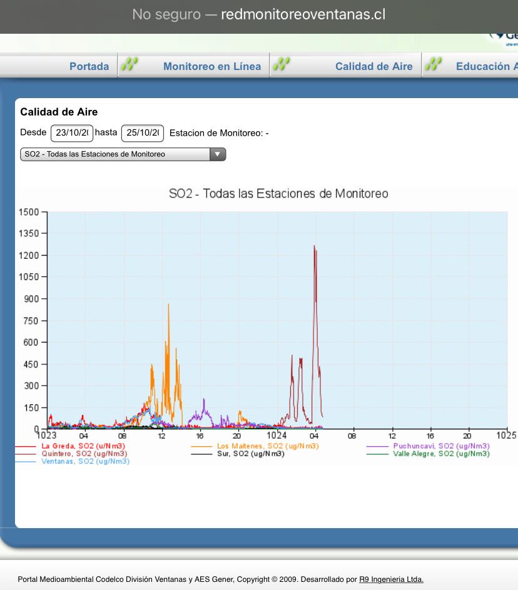
Task: Click the leaf icon right of Portada
Action: pyautogui.click(x=129, y=65)
